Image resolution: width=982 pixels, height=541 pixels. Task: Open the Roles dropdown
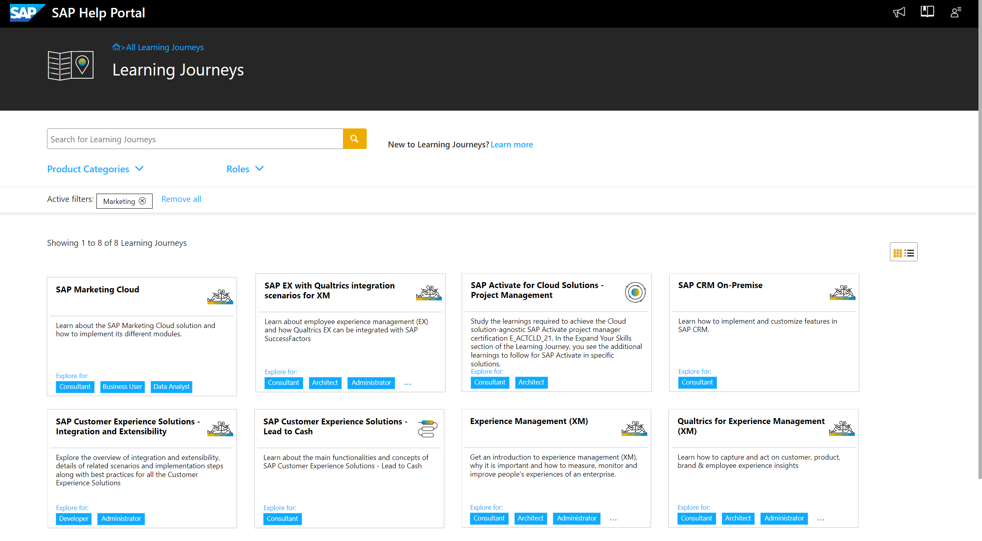click(x=245, y=169)
